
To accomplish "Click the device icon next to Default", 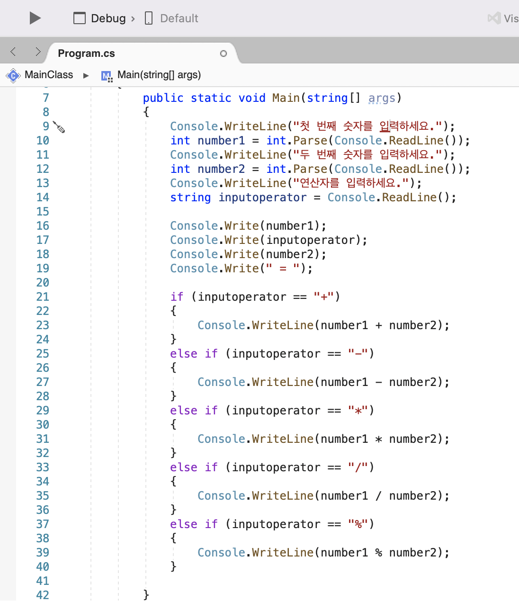I will (x=148, y=18).
